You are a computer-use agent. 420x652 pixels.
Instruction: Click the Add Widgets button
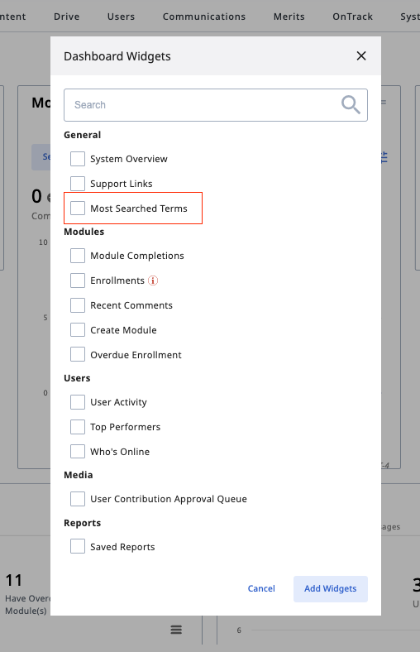tap(330, 589)
